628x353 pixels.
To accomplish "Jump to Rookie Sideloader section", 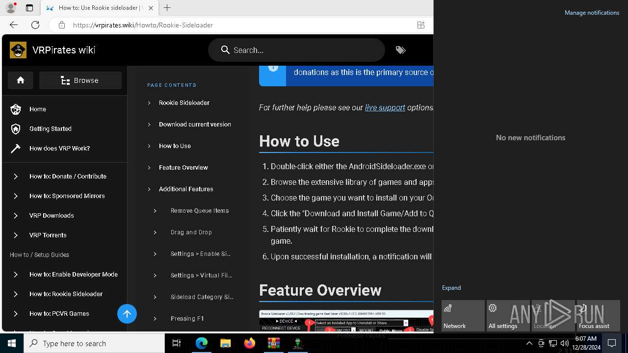I will pyautogui.click(x=184, y=102).
